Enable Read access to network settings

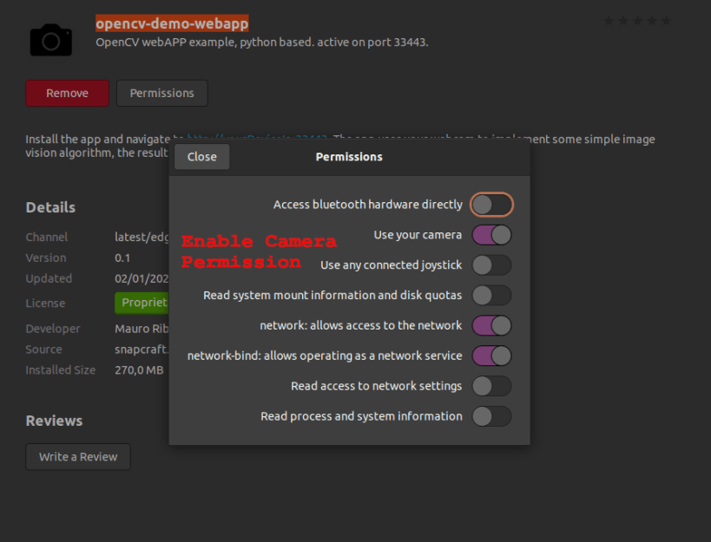point(491,386)
